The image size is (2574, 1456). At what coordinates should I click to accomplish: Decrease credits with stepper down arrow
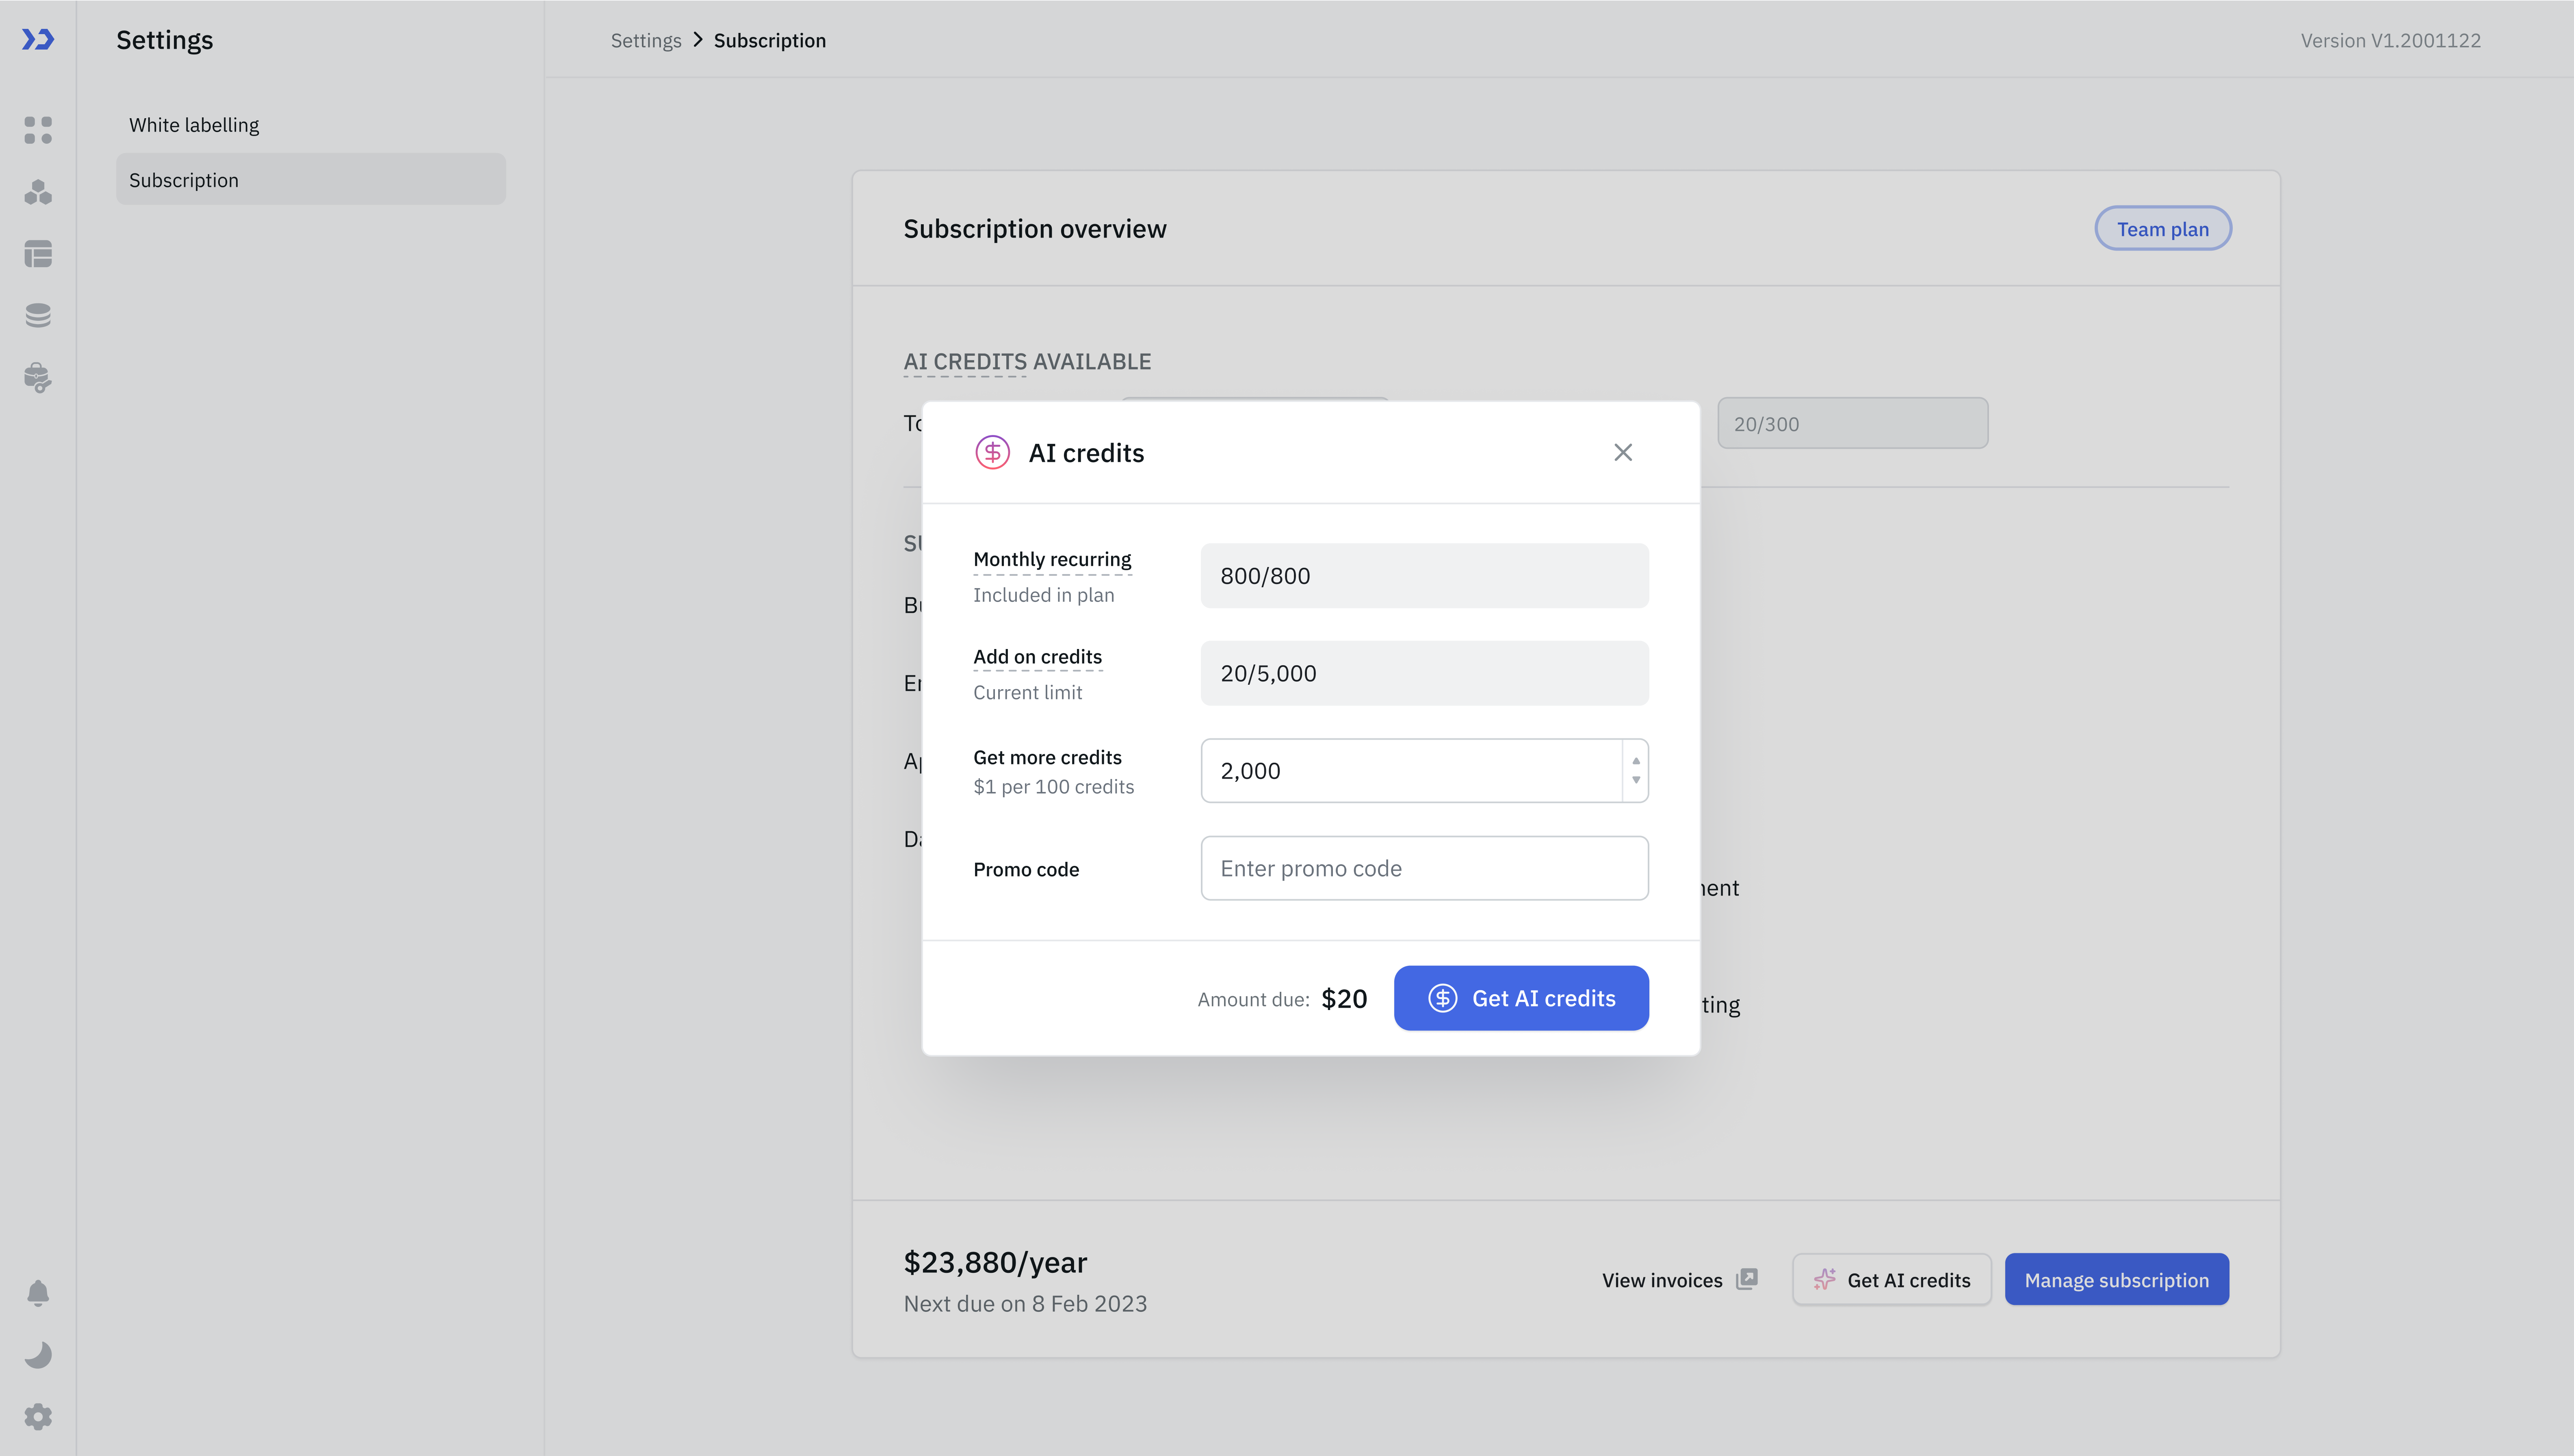(1636, 780)
